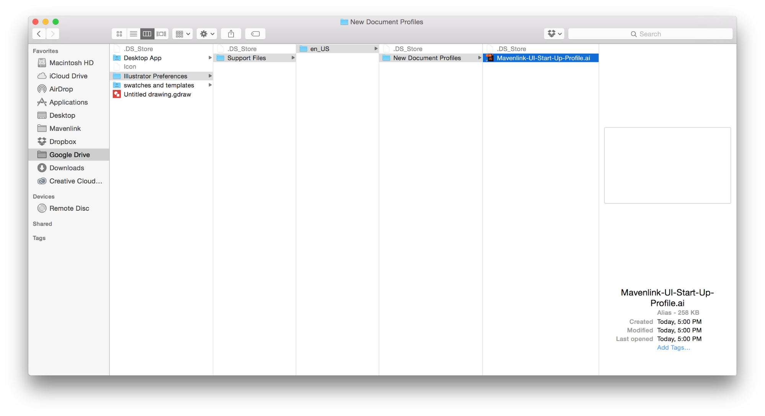765x416 pixels.
Task: Click the Tags sidebar heading
Action: pyautogui.click(x=39, y=238)
